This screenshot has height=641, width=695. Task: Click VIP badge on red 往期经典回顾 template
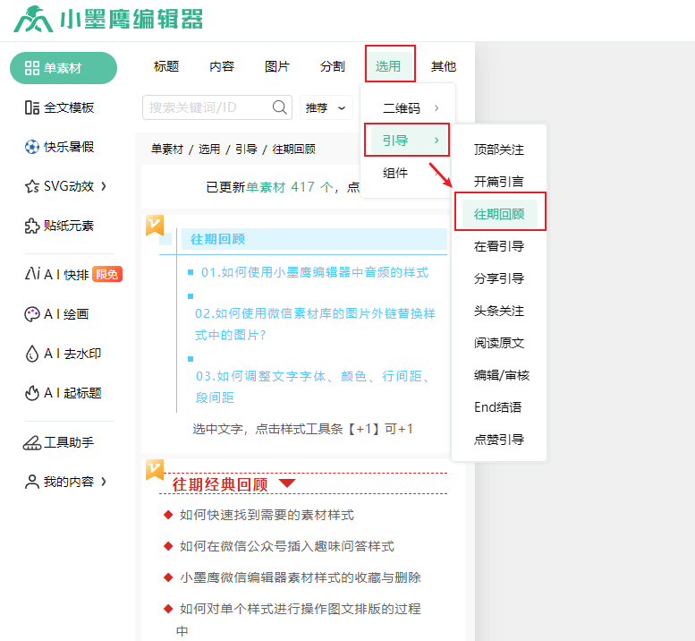[x=155, y=470]
